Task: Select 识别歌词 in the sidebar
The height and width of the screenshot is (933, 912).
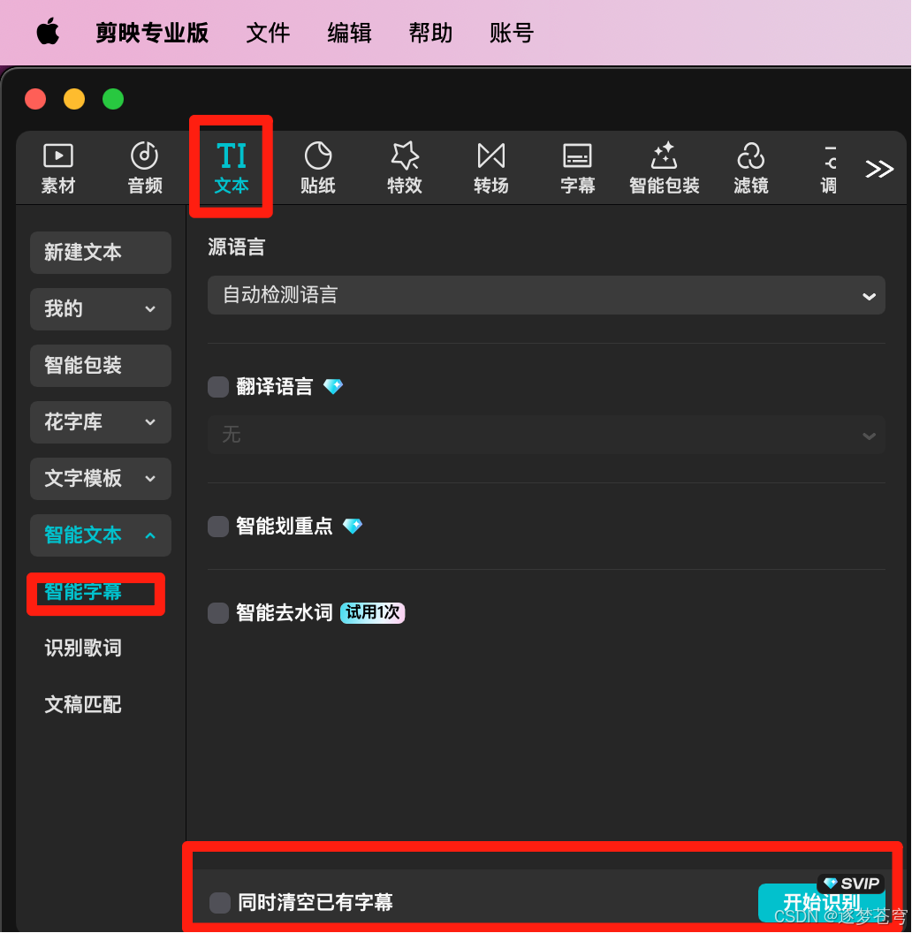Action: click(83, 648)
